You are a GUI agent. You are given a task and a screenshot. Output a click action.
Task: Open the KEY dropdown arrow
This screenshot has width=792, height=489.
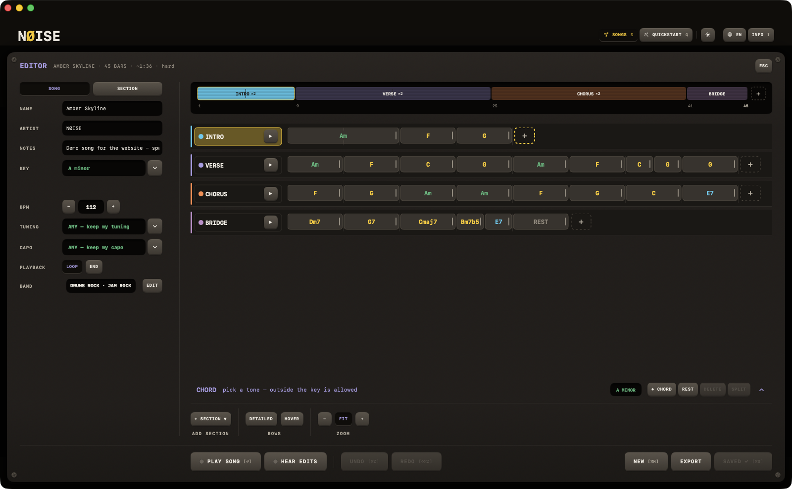(155, 168)
